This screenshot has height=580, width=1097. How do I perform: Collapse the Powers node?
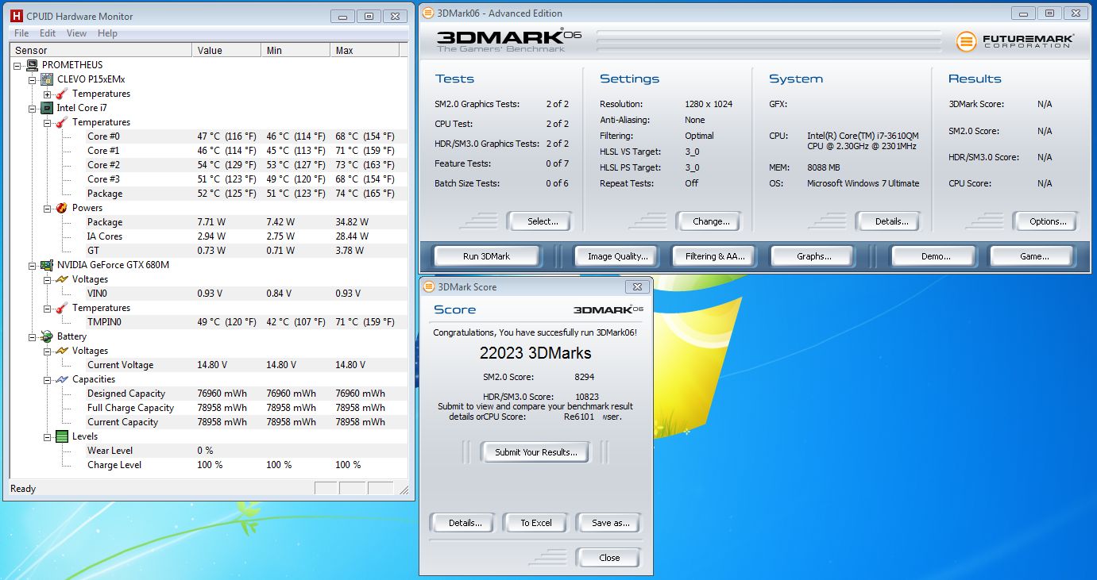(48, 208)
